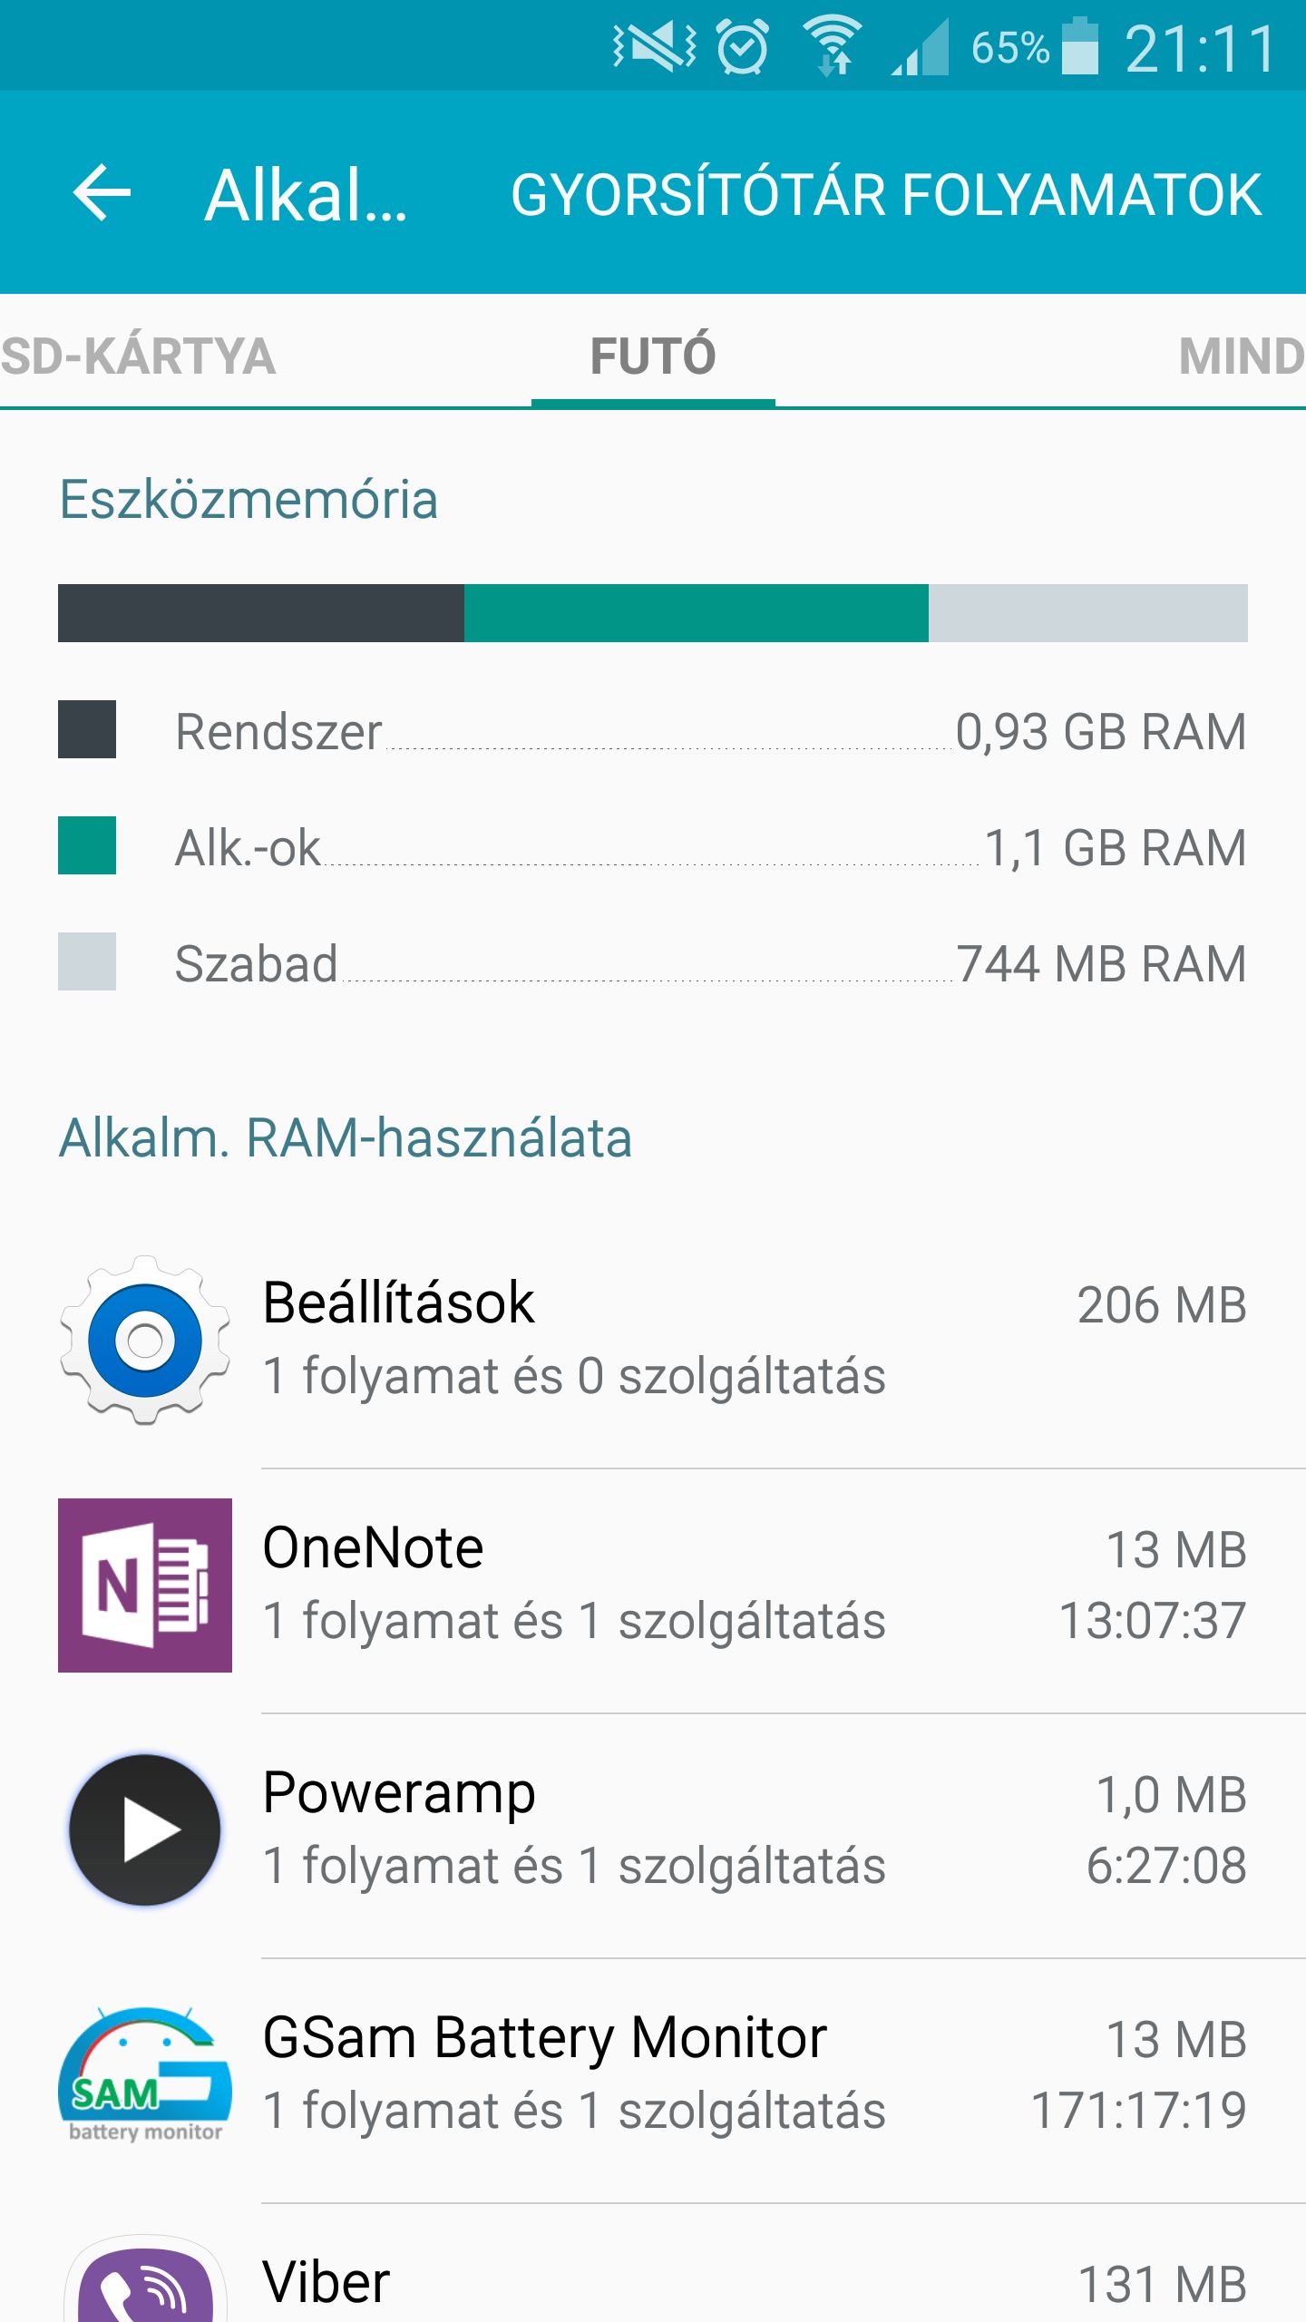This screenshot has height=2322, width=1306.
Task: Tap the Viber app icon
Action: pyautogui.click(x=145, y=2278)
